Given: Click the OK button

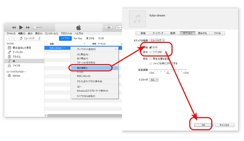Looking at the screenshot, I should click(x=203, y=125).
